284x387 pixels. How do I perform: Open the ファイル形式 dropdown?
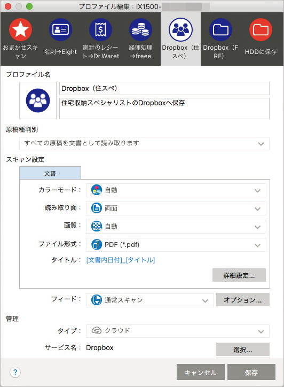click(x=176, y=245)
